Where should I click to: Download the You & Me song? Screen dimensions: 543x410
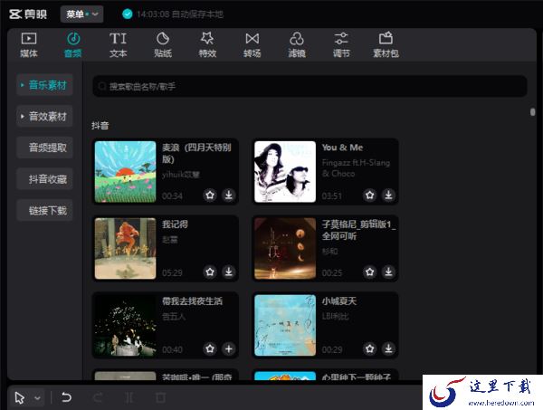coord(388,195)
